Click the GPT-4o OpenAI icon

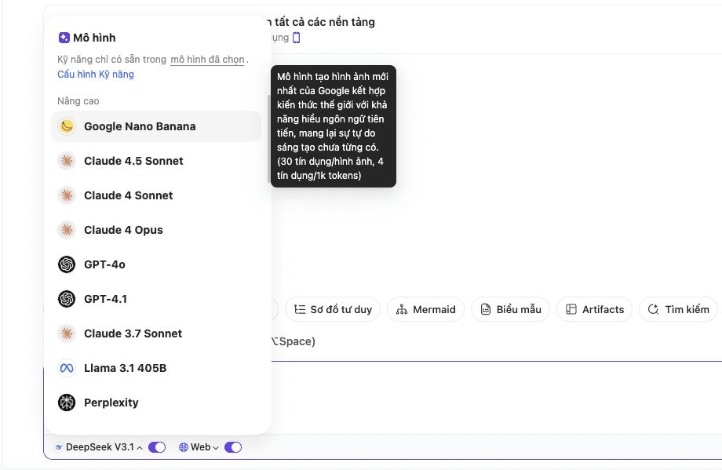click(x=67, y=264)
